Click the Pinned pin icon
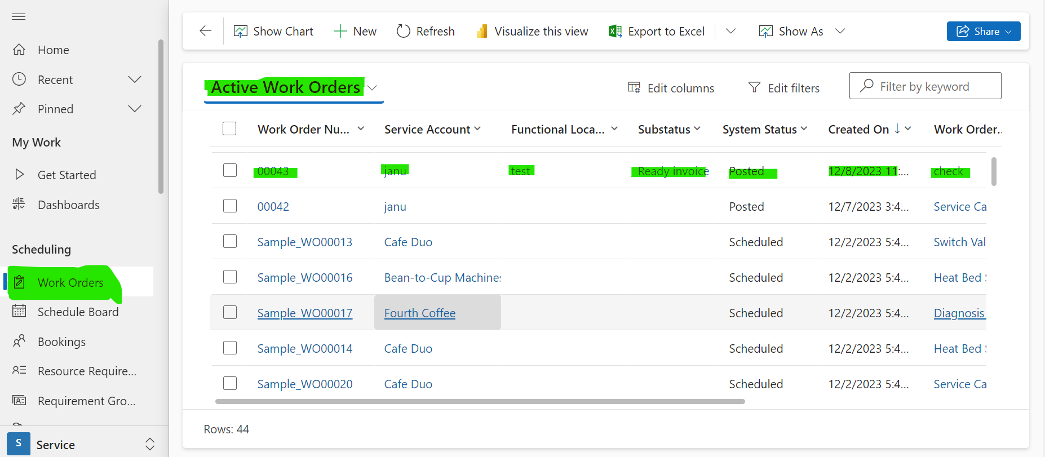1045x457 pixels. pos(19,109)
